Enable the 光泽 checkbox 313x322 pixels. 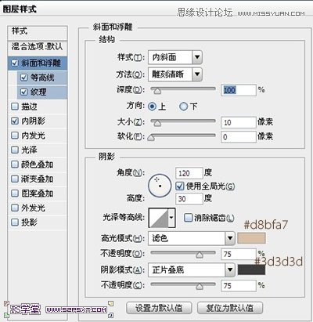click(x=15, y=150)
